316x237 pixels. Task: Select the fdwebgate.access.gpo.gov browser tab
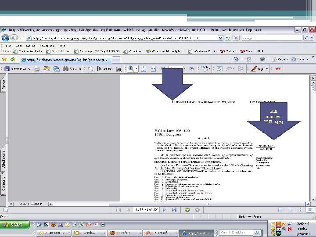click(66, 60)
